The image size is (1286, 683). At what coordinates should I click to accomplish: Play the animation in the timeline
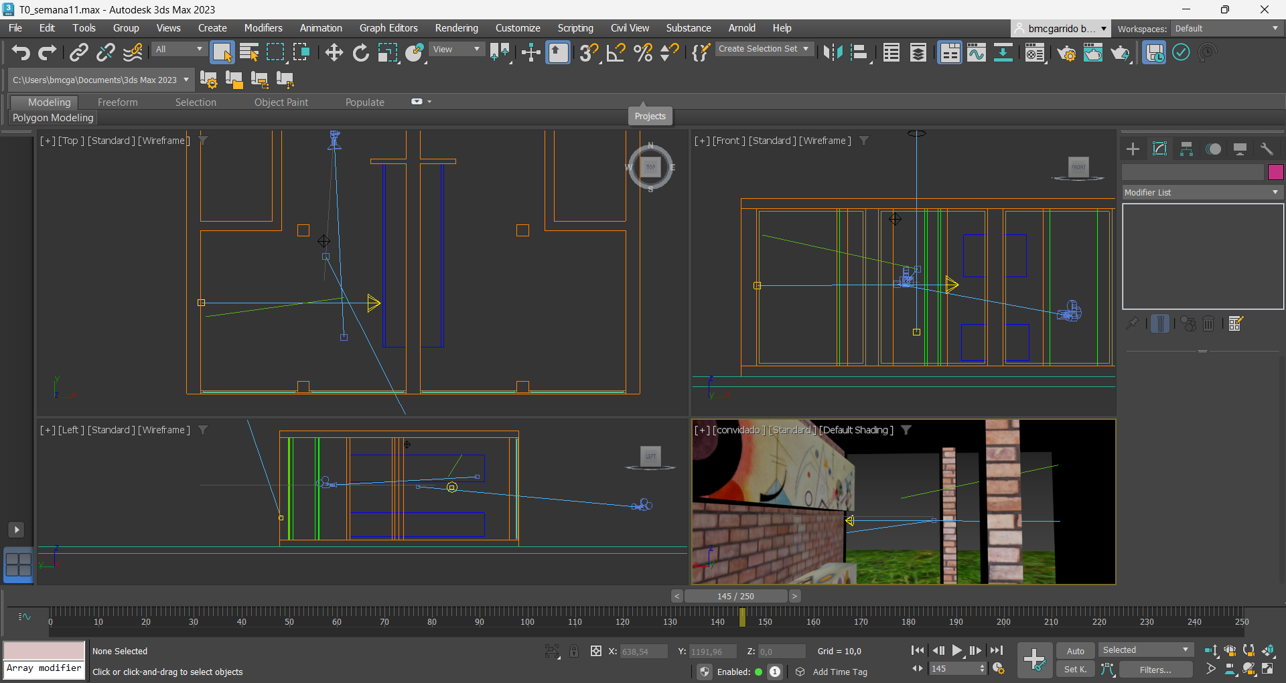(x=956, y=650)
